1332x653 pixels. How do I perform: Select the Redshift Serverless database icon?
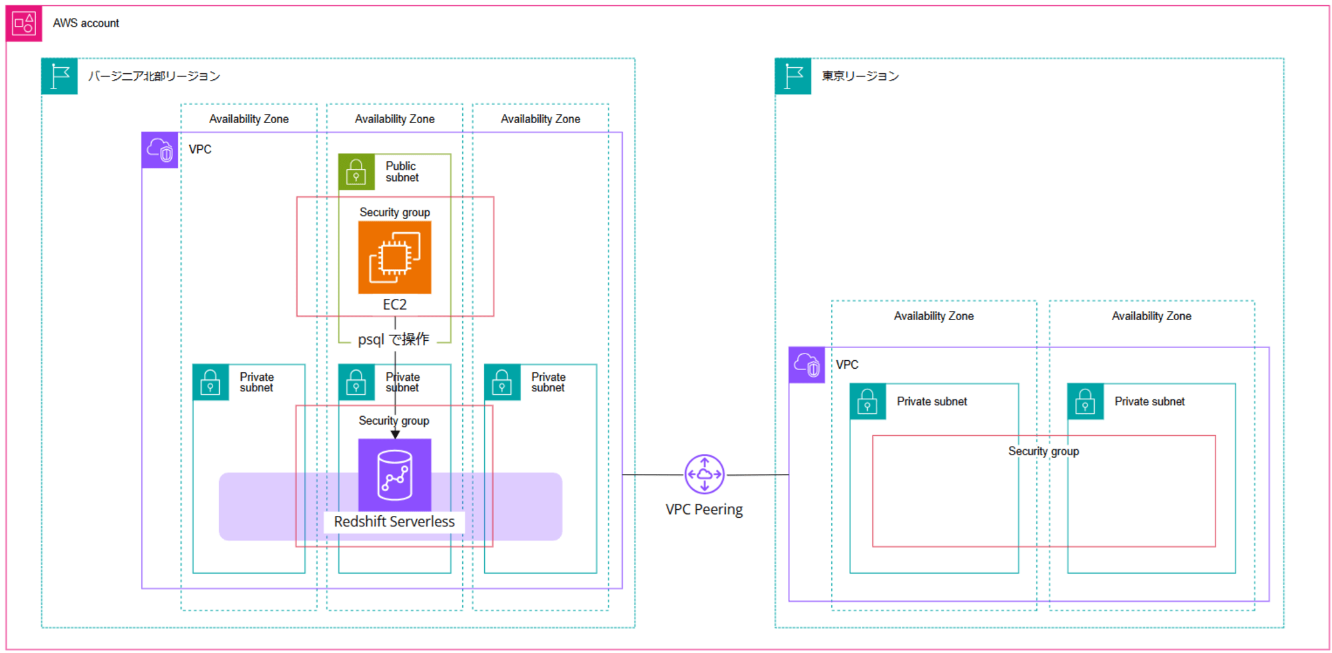tap(394, 475)
